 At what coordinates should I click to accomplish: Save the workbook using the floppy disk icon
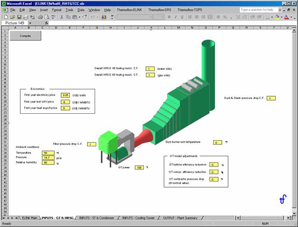point(19,17)
